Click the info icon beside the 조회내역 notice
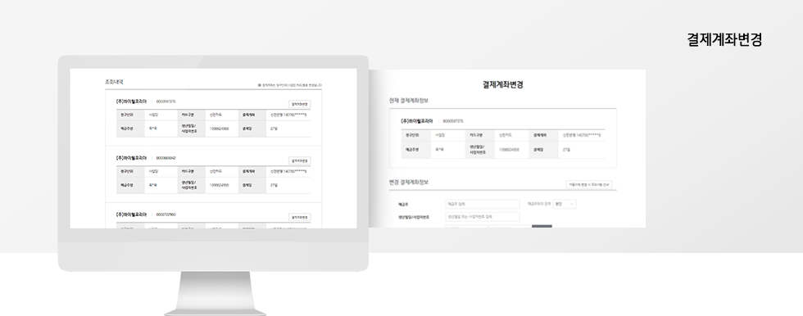 pyautogui.click(x=260, y=85)
